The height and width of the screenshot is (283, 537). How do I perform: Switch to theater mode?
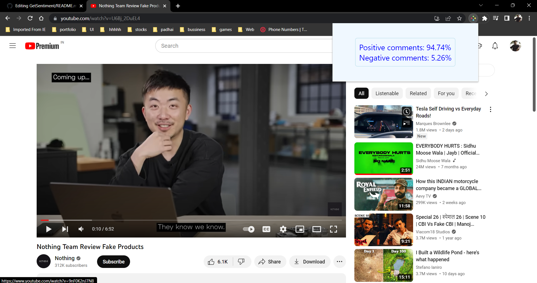(317, 229)
